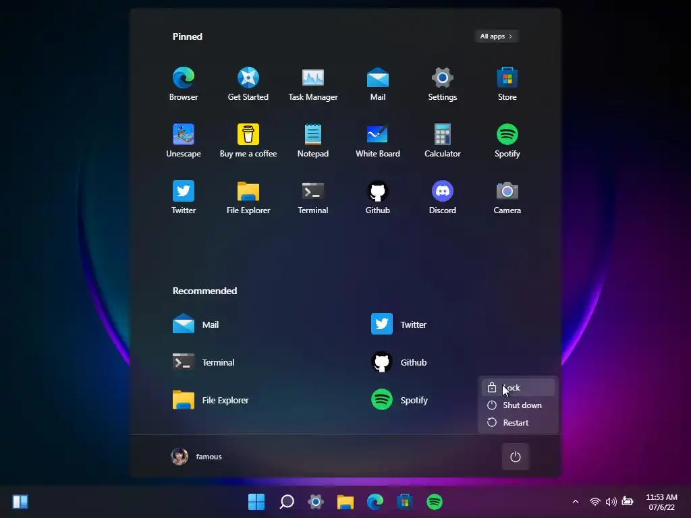This screenshot has height=518, width=691.
Task: Open Spotify from the taskbar
Action: coord(435,502)
